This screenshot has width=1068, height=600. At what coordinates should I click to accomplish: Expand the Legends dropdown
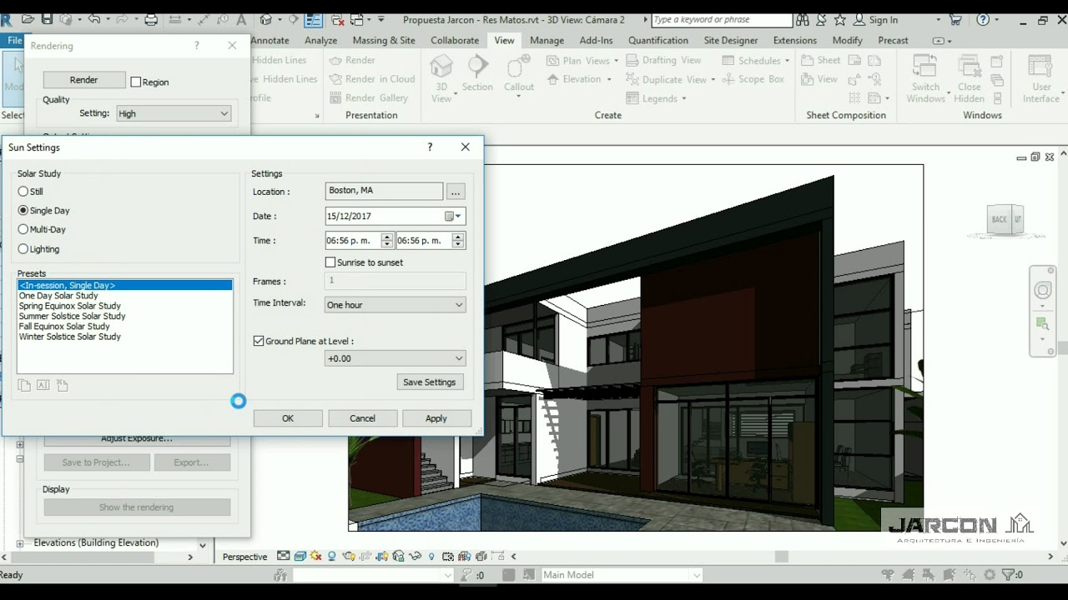pyautogui.click(x=684, y=99)
